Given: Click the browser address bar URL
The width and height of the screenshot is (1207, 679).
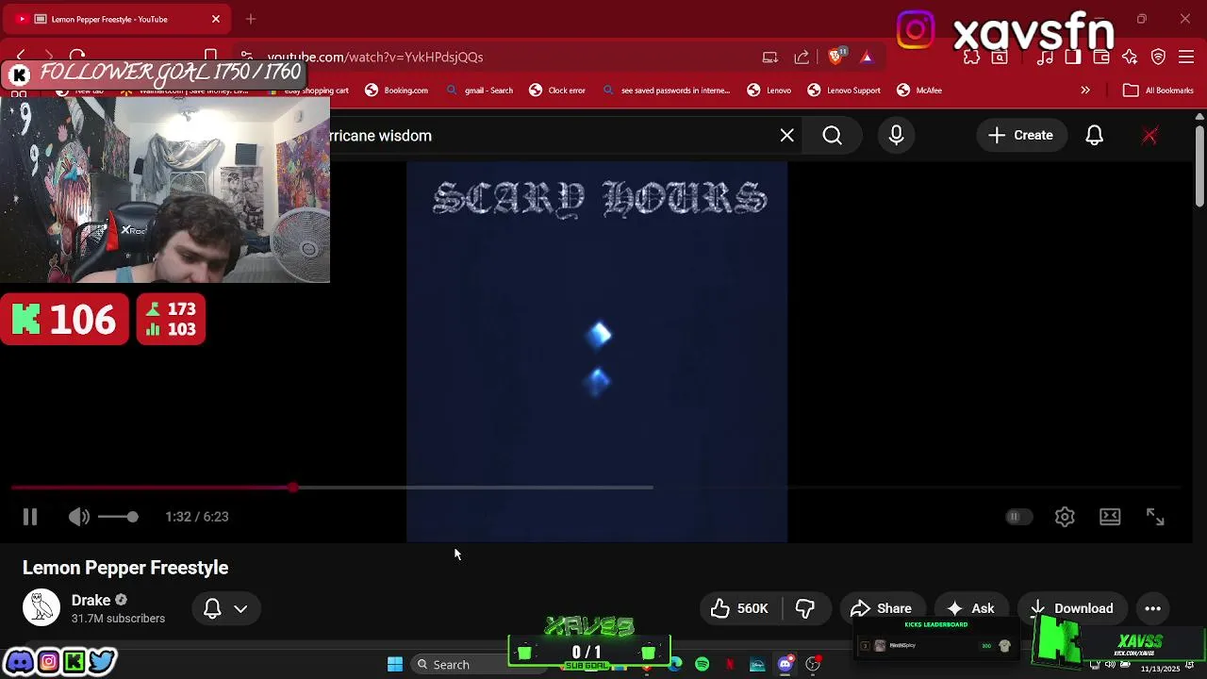Looking at the screenshot, I should click(x=375, y=58).
